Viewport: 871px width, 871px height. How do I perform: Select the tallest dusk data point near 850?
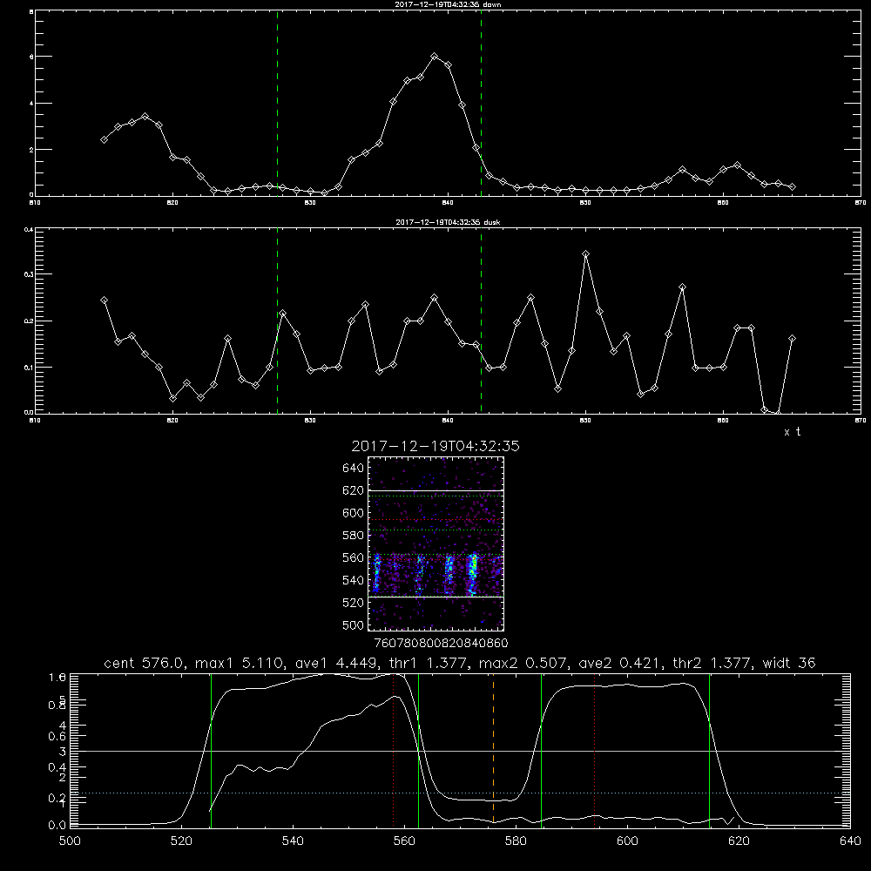click(x=585, y=253)
